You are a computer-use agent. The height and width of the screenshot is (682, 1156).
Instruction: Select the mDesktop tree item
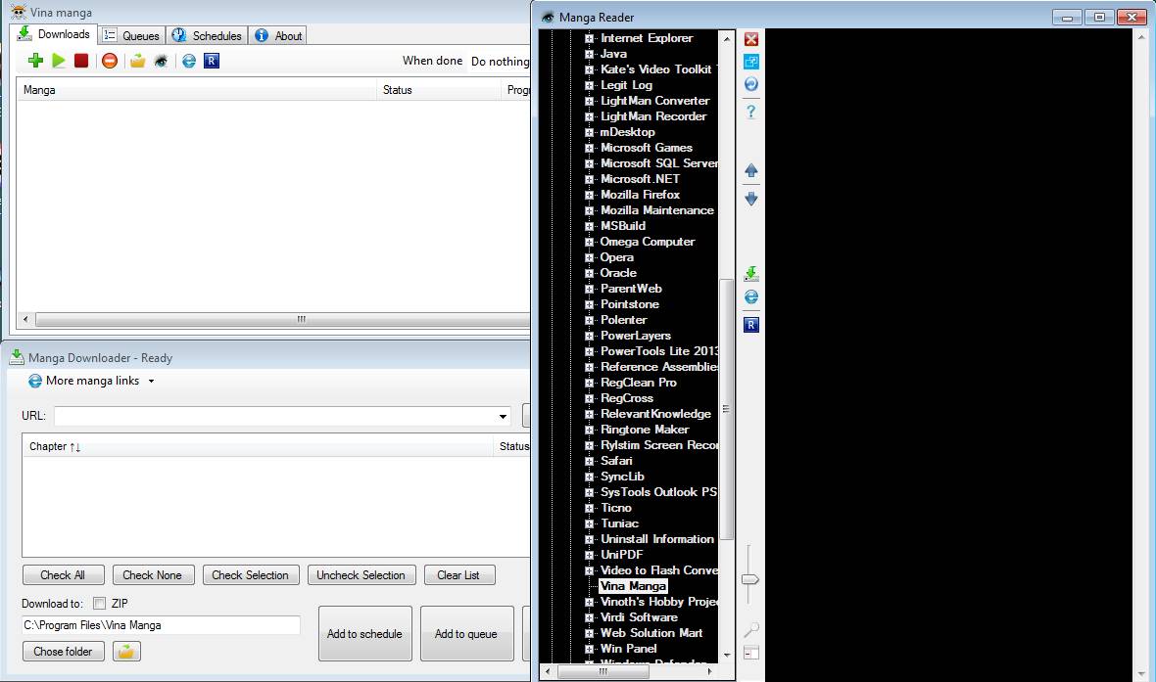coord(627,132)
